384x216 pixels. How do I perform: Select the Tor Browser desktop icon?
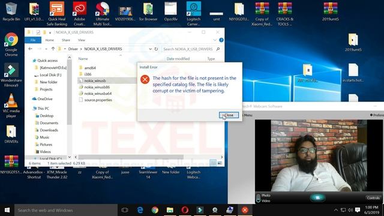(x=148, y=11)
